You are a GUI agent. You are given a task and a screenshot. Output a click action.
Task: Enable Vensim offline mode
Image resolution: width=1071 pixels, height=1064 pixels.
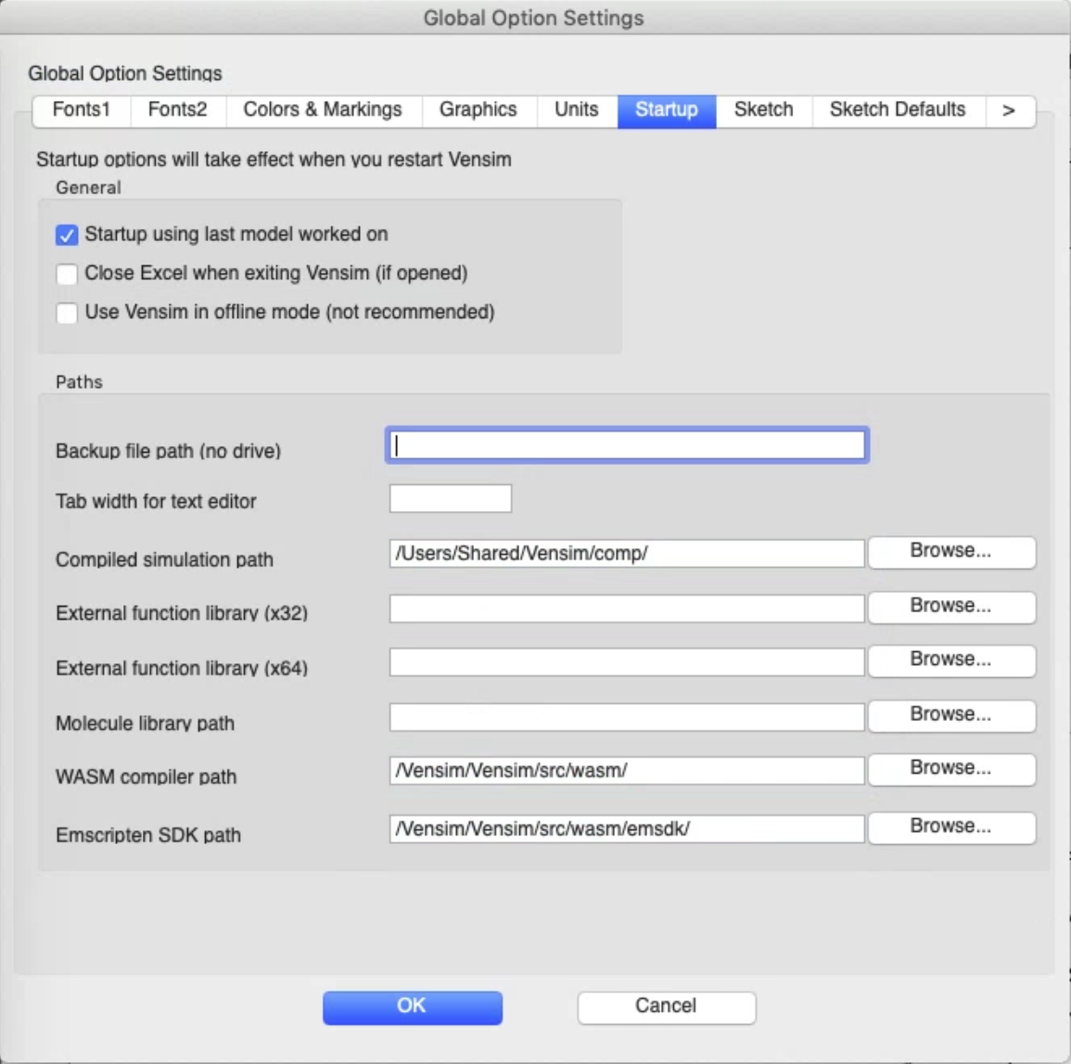click(x=66, y=314)
